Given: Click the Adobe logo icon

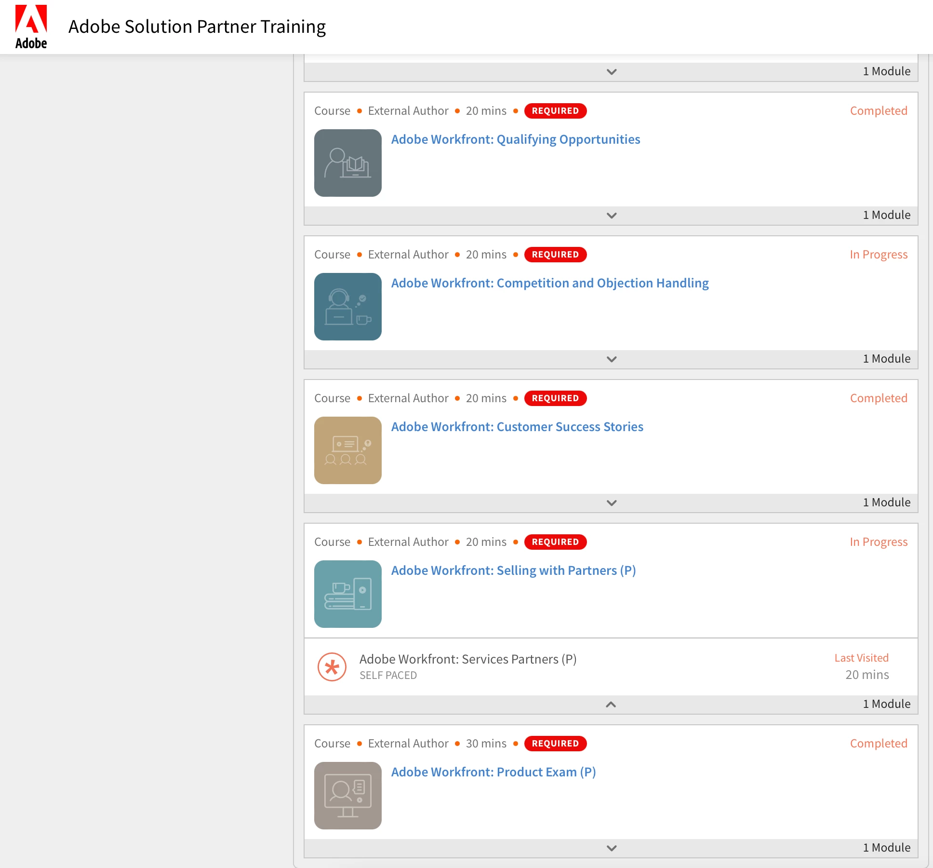Looking at the screenshot, I should pos(31,27).
